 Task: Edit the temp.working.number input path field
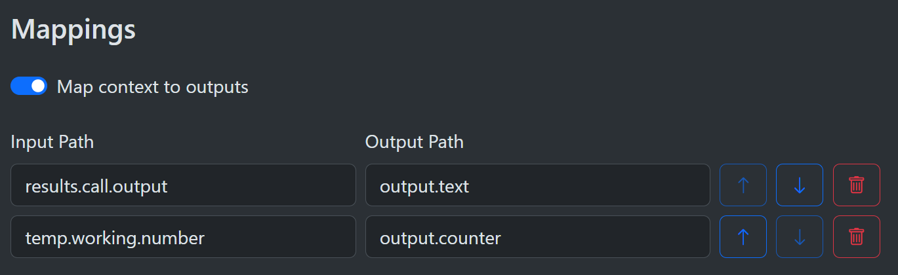[x=183, y=237]
